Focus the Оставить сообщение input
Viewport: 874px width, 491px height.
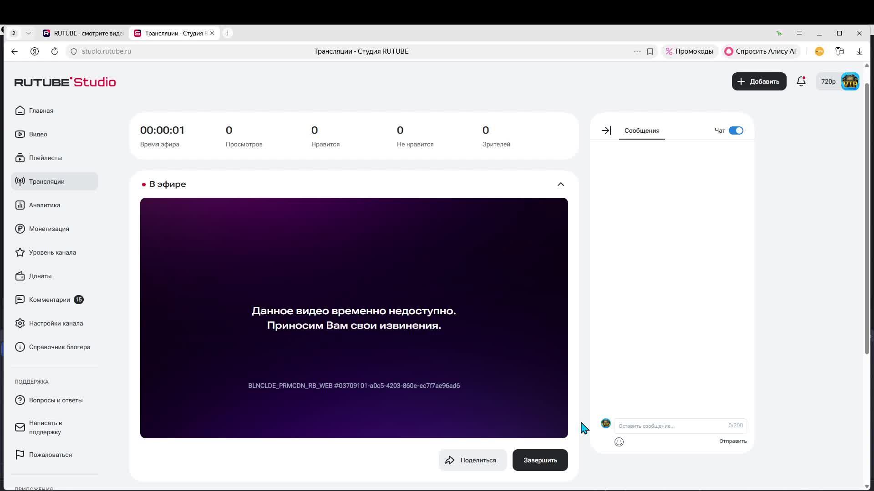pos(681,426)
